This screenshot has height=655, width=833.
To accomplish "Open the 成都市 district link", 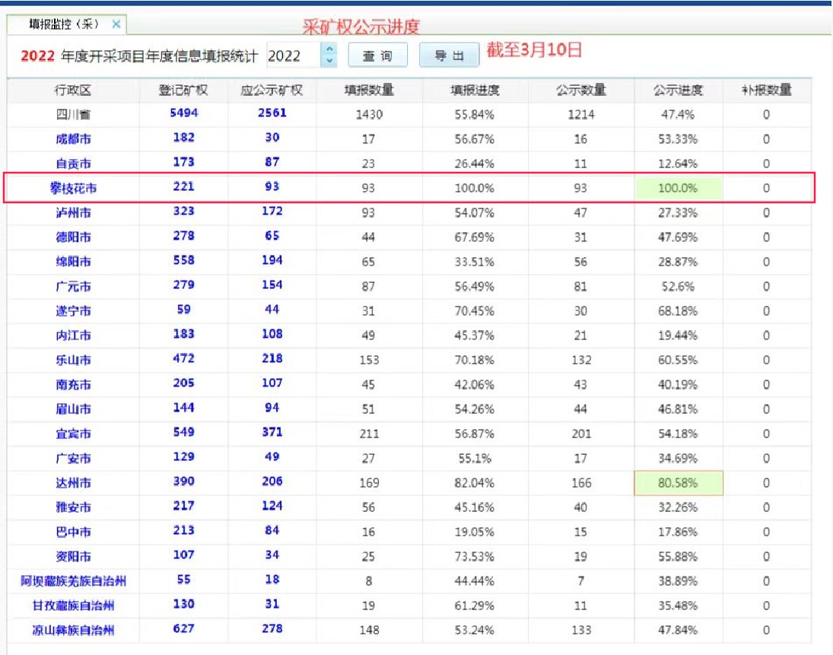I will point(73,139).
